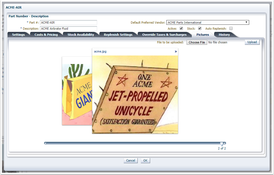
Task: Uncheck the Stock checkbox
Action: pos(200,28)
